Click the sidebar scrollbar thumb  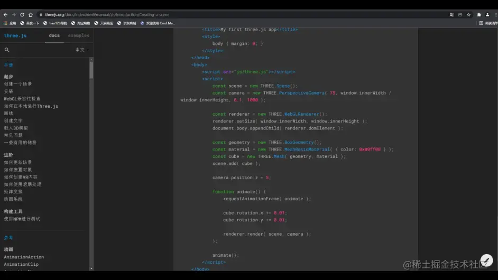point(91,70)
